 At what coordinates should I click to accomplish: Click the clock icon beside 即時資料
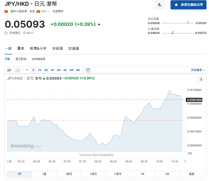pyautogui.click(x=6, y=33)
